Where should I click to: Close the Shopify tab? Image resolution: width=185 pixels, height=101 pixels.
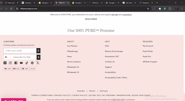85,3
